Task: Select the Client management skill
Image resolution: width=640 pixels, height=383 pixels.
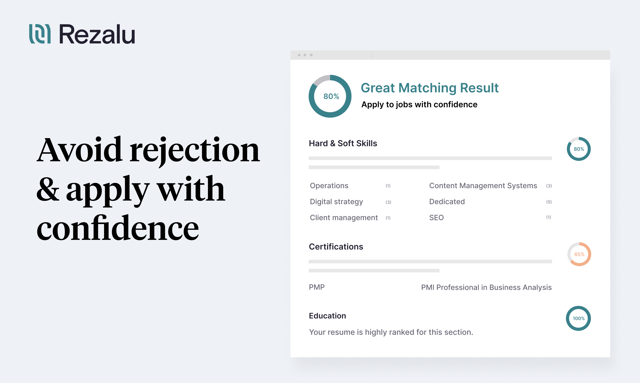Action: click(x=344, y=217)
